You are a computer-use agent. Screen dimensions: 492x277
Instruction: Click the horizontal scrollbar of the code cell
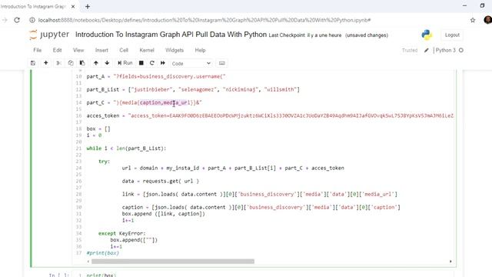pos(173,262)
